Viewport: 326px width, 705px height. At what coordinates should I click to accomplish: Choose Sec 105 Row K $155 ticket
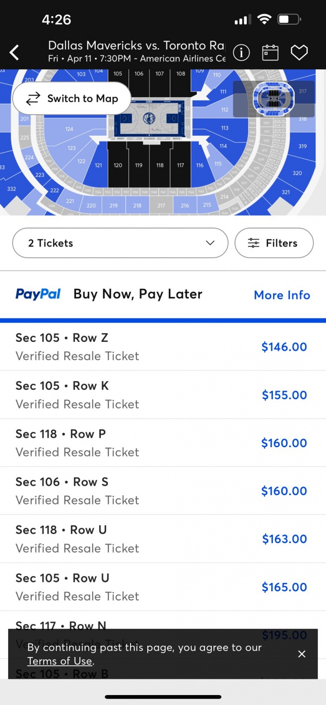(161, 395)
